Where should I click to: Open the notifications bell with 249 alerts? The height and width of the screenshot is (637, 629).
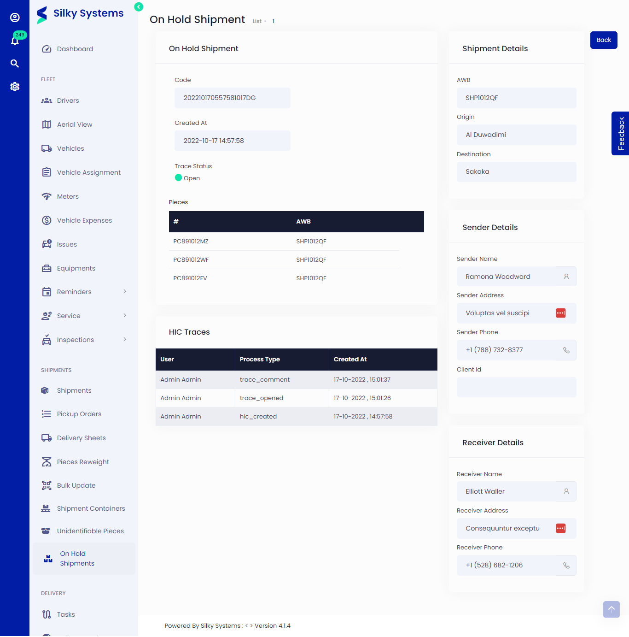click(15, 40)
